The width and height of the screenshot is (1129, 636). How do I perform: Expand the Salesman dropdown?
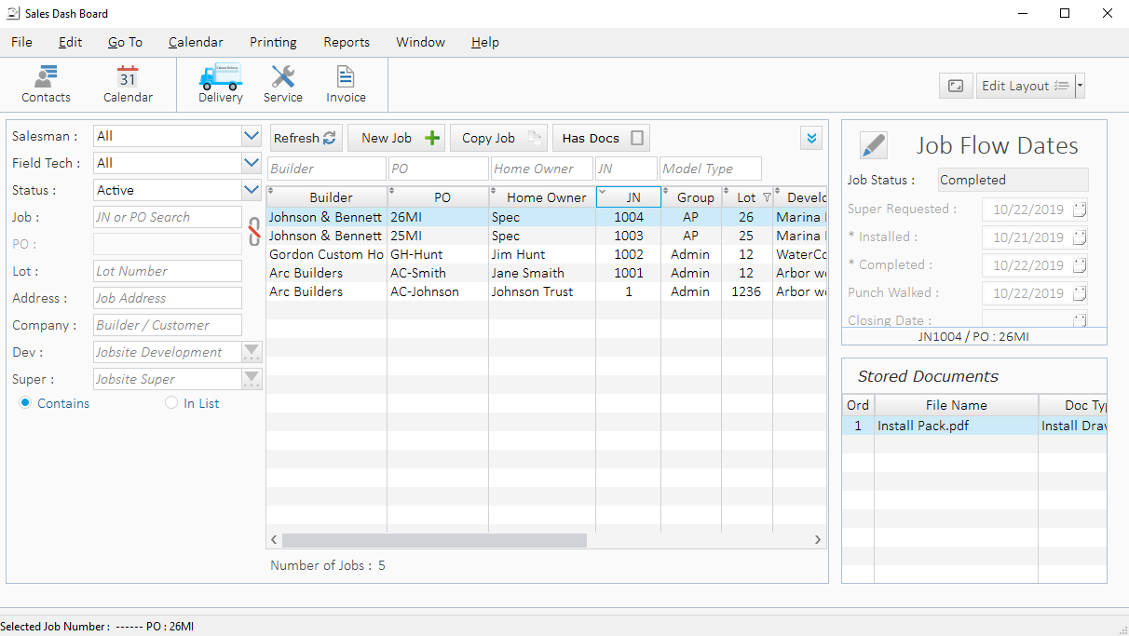coord(251,136)
